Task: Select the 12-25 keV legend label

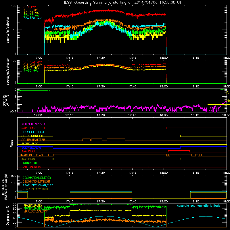Action: [31, 13]
